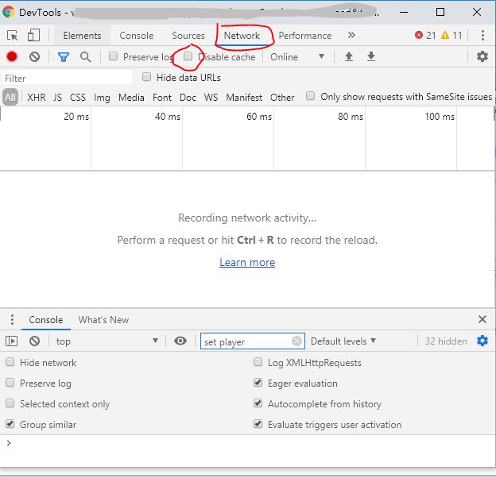496x478 pixels.
Task: Filter requests by XHR type
Action: (x=37, y=97)
